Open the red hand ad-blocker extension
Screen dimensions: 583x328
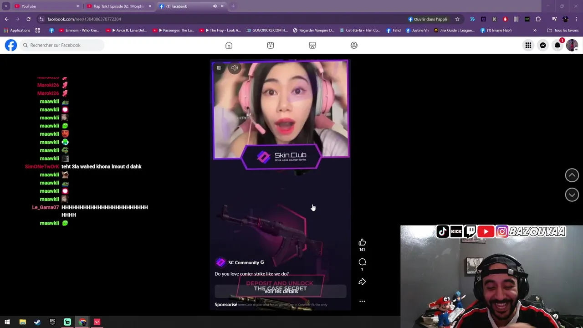pos(505,19)
